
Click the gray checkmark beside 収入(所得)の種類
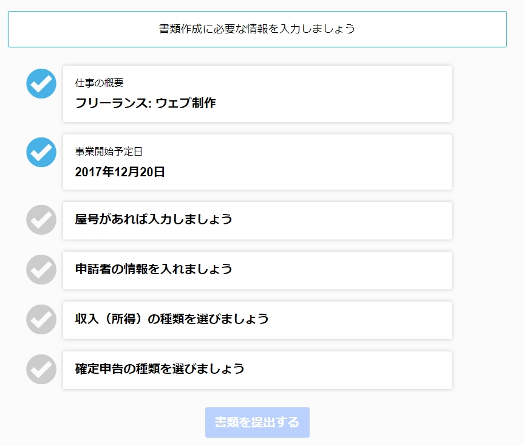pos(41,320)
